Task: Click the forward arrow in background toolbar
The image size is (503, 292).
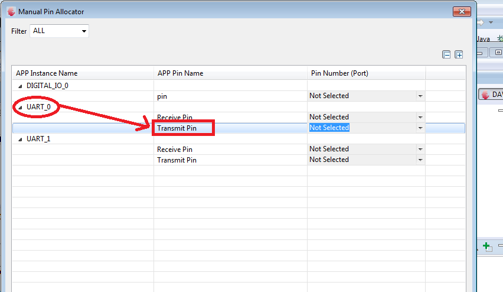Action: 480,22
